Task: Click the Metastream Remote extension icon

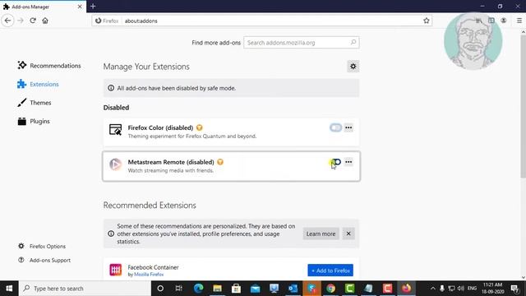Action: (x=115, y=164)
